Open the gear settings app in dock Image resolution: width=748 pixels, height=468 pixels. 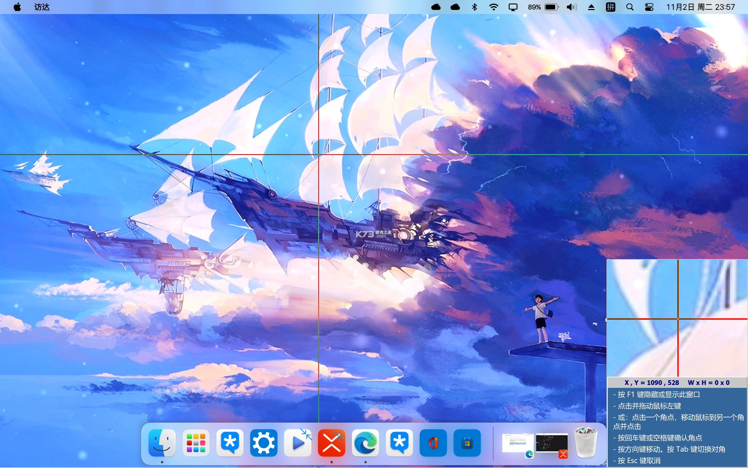tap(264, 443)
